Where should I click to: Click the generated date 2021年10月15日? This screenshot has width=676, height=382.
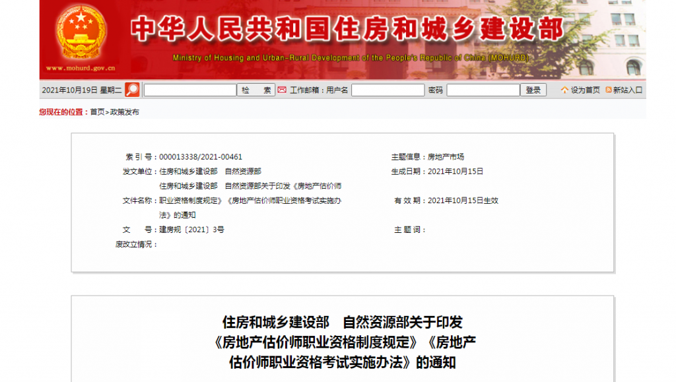click(456, 172)
